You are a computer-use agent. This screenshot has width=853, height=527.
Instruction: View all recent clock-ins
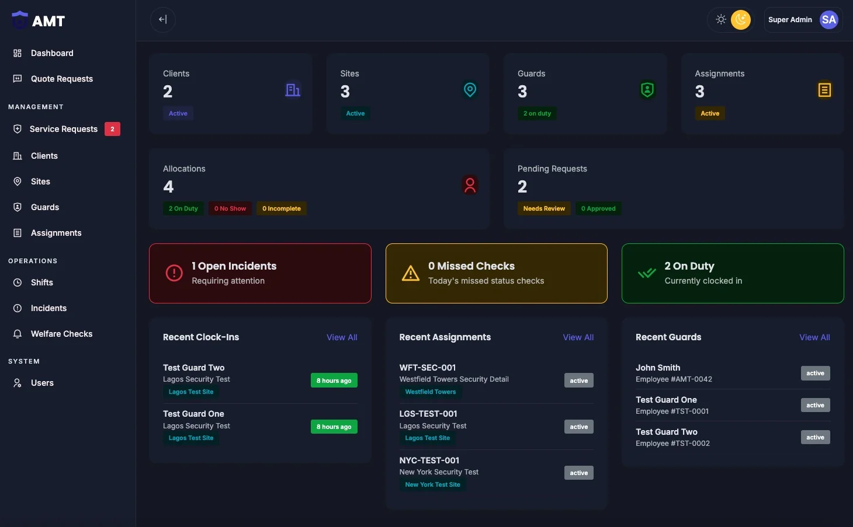(342, 337)
